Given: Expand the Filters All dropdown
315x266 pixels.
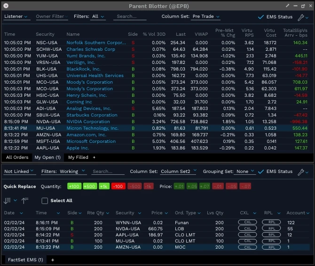Looking at the screenshot, I should click(98, 16).
